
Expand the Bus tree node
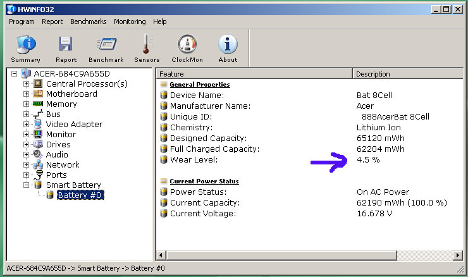pos(27,114)
